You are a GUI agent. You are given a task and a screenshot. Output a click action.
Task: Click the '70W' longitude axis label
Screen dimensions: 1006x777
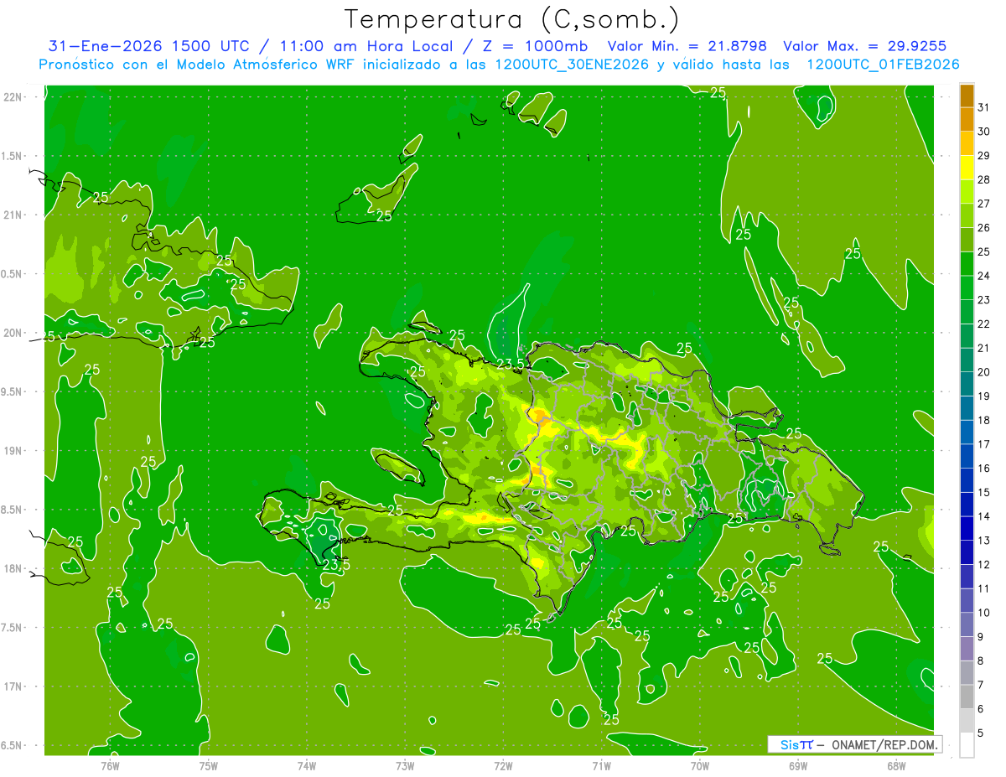pyautogui.click(x=700, y=765)
